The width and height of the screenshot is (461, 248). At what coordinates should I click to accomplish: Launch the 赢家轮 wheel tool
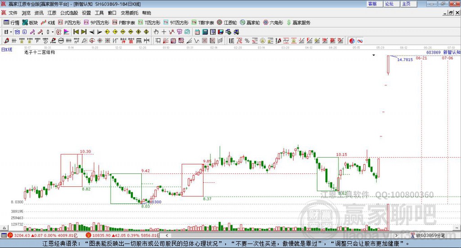tap(250, 23)
